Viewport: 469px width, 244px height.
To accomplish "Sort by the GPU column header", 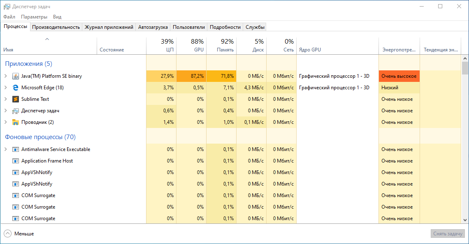I will [191, 46].
